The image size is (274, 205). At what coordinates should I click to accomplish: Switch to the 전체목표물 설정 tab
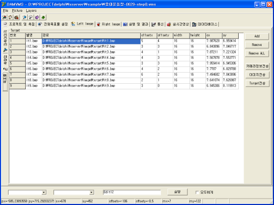[53, 24]
